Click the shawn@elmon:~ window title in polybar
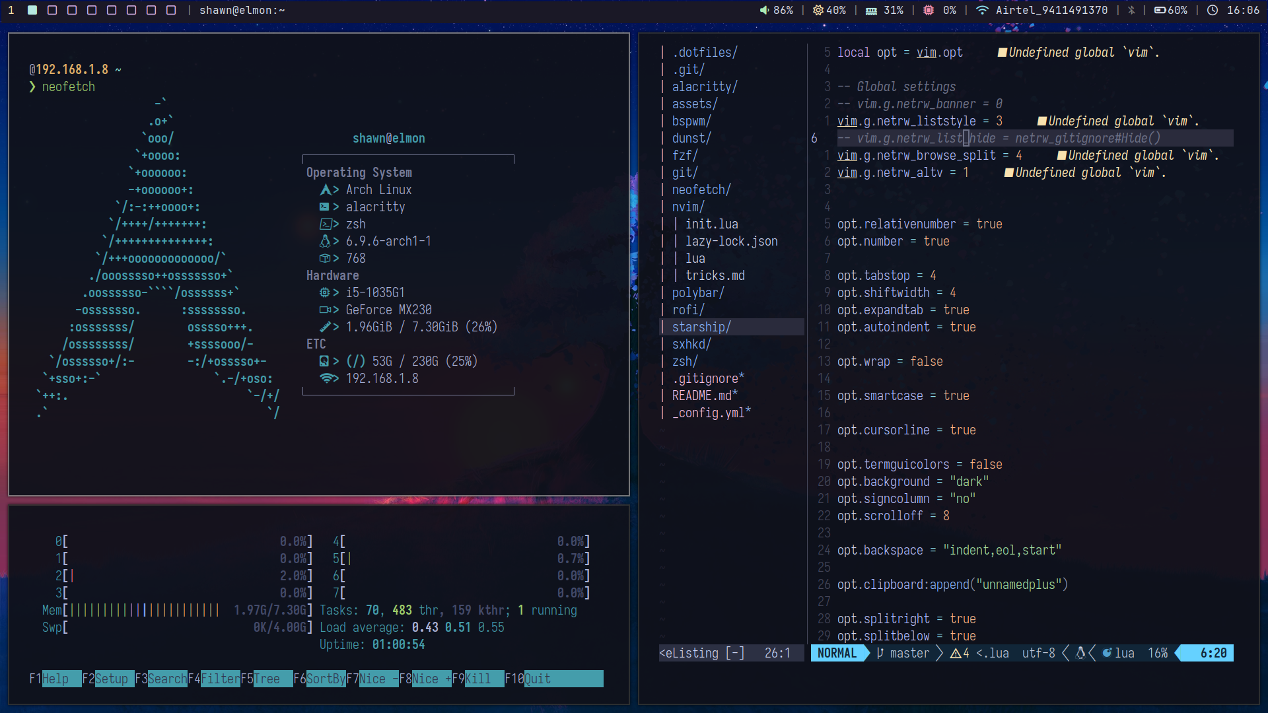 tap(242, 10)
